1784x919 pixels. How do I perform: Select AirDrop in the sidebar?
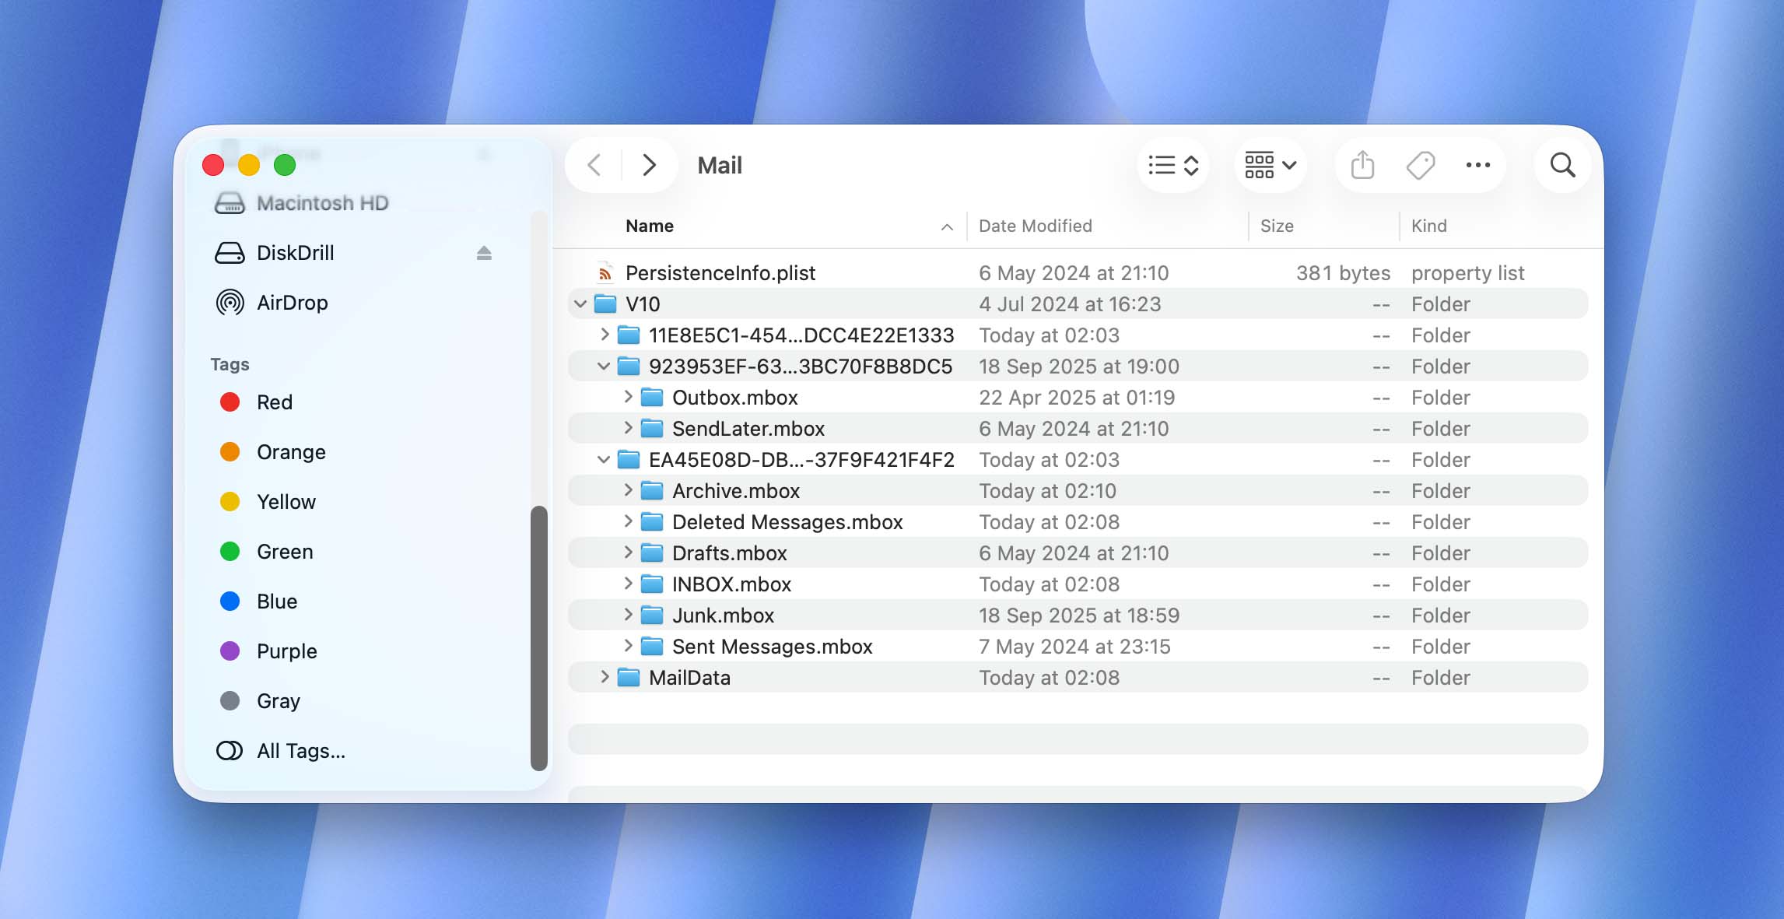293,303
